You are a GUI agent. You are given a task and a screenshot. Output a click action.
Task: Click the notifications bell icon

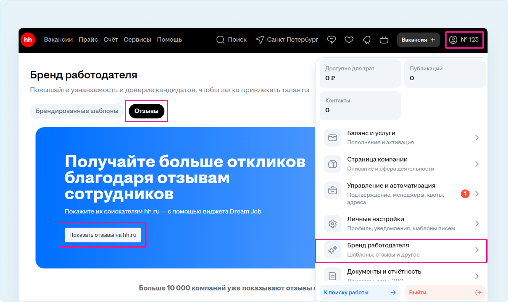367,40
